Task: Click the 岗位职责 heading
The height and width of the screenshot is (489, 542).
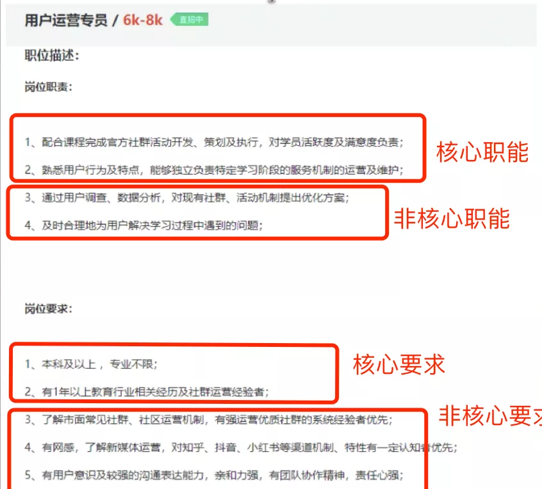Action: [49, 87]
